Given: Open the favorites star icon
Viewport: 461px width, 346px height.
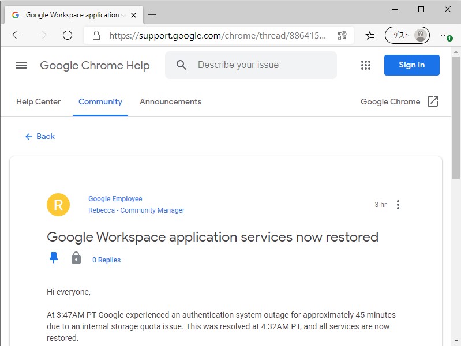Looking at the screenshot, I should 370,35.
